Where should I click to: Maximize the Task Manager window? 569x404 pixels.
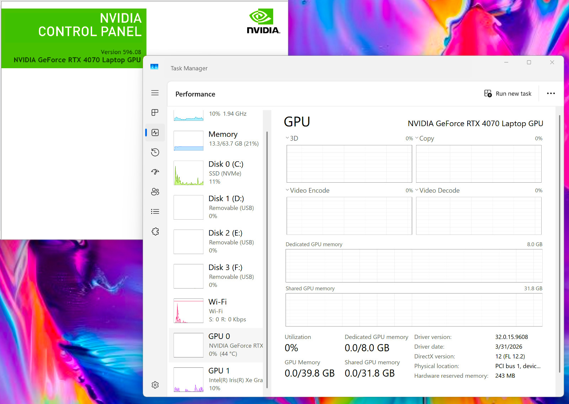tap(529, 62)
